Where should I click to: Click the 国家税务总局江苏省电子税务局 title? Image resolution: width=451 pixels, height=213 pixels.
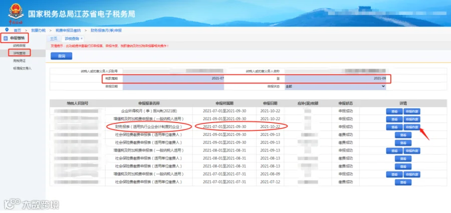(81, 14)
